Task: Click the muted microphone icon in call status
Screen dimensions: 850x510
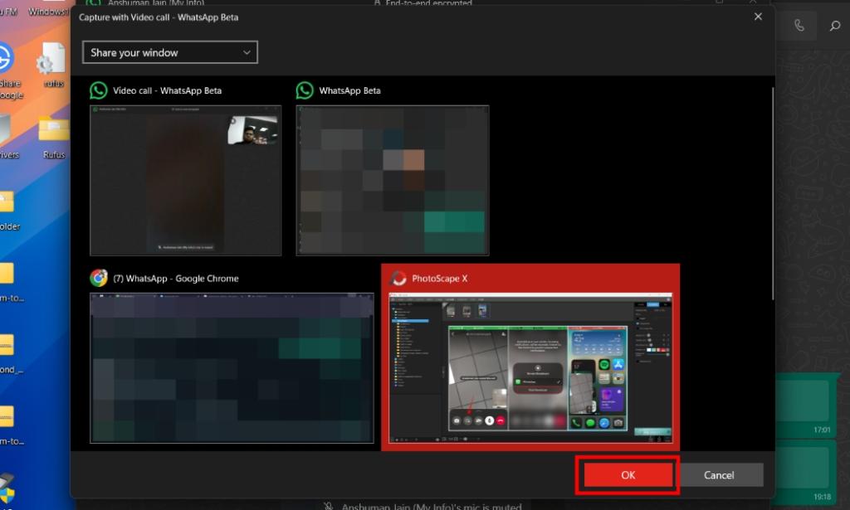Action: [x=328, y=506]
